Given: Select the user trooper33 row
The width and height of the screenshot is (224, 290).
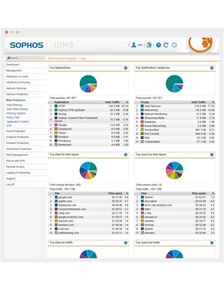Looking at the screenshot, I should [x=175, y=217].
